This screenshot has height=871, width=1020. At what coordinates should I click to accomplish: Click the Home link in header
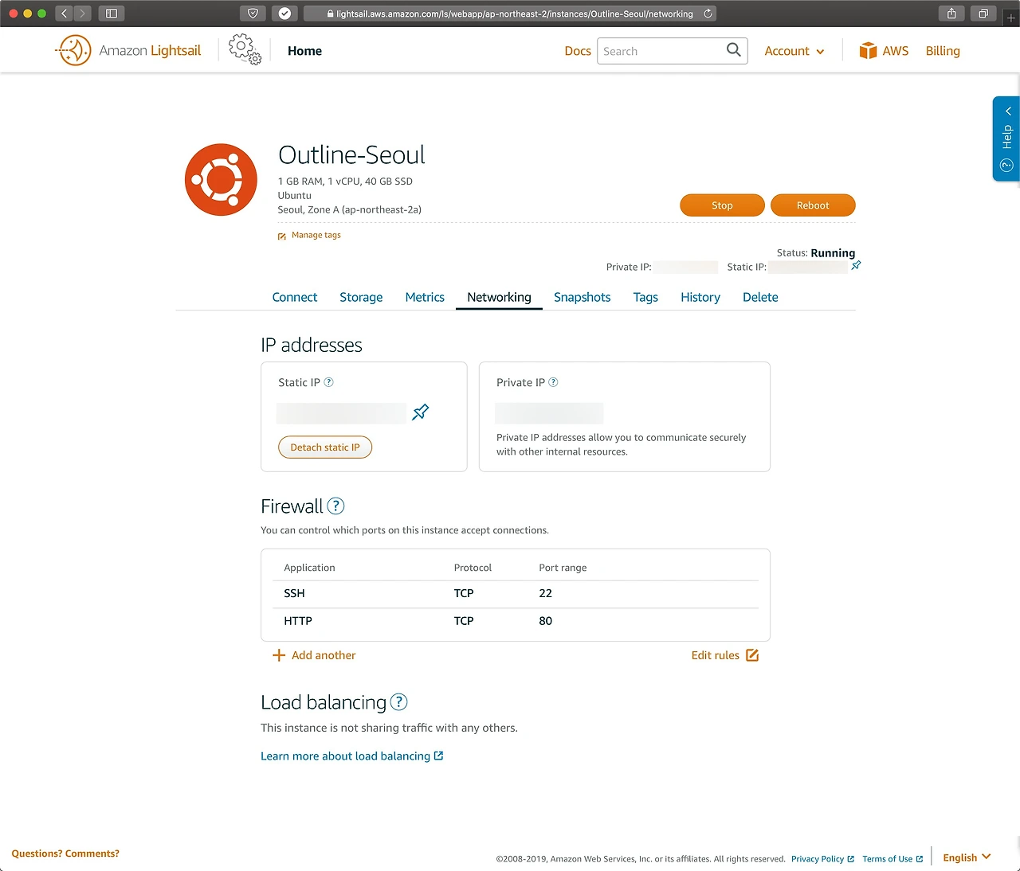[x=304, y=51]
